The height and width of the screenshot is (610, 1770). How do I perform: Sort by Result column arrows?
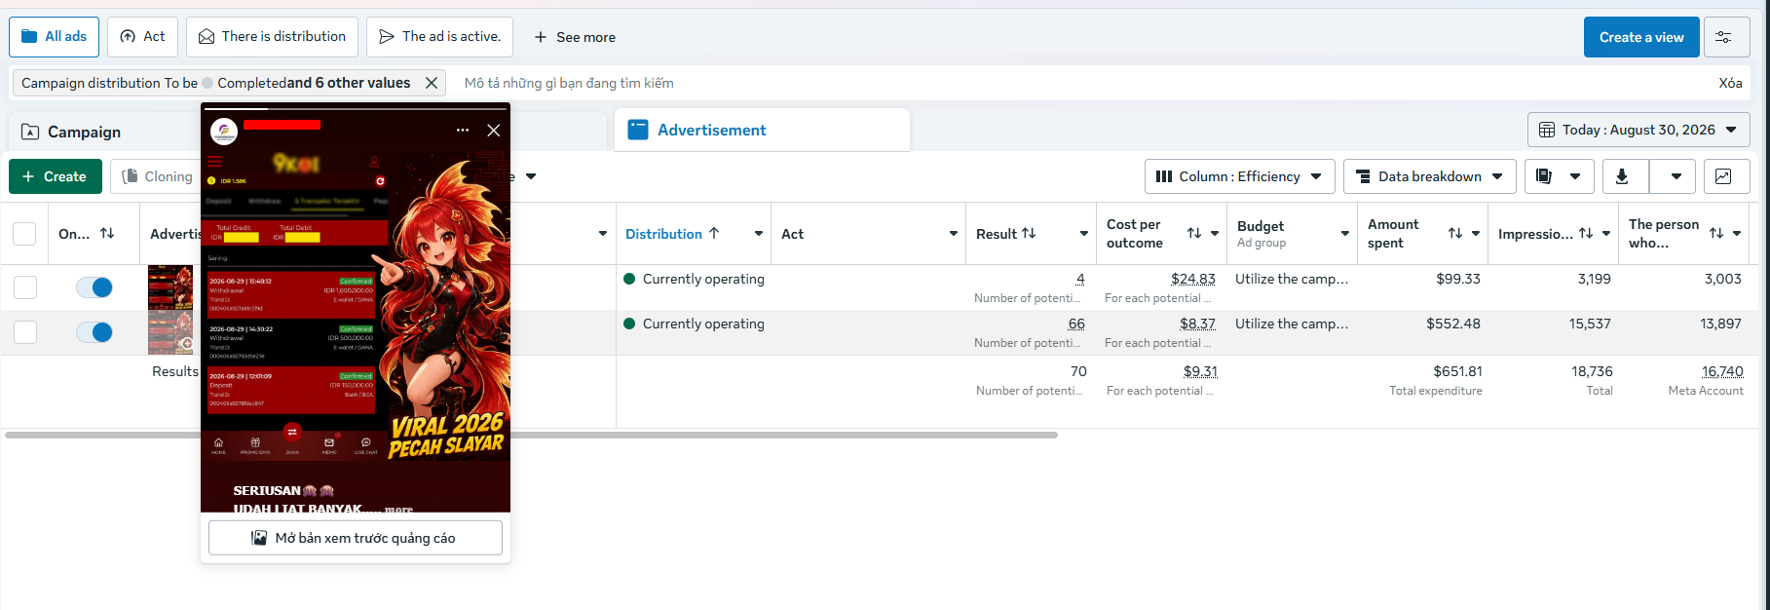click(1029, 234)
